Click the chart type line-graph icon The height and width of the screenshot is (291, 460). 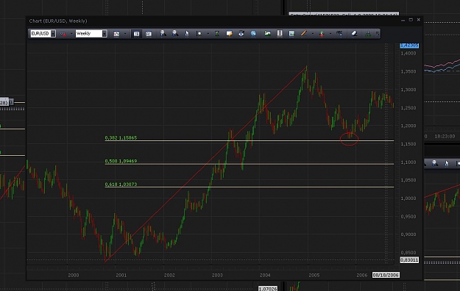point(116,34)
